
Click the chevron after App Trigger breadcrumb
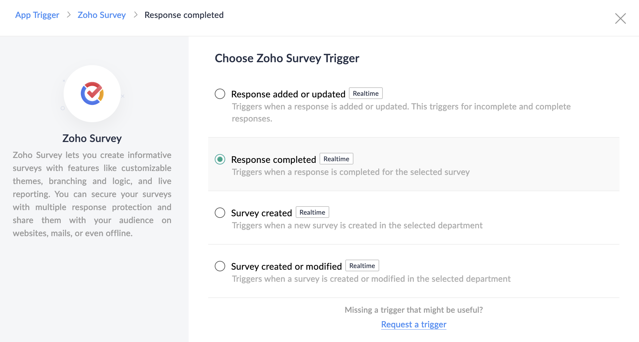click(69, 15)
